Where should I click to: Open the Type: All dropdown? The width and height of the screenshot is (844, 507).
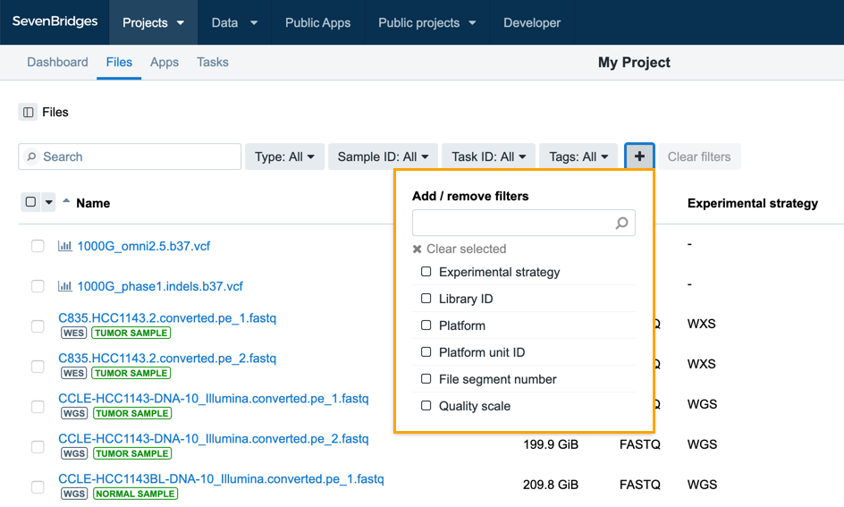click(x=284, y=156)
